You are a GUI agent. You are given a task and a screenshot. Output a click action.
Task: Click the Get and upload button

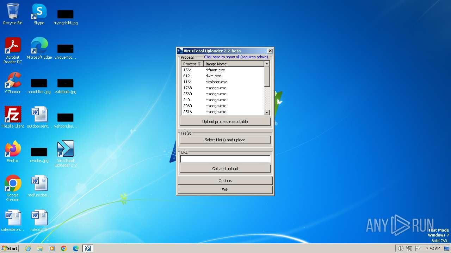coord(225,169)
